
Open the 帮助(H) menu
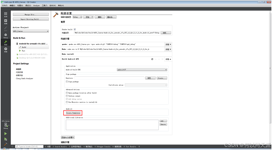(61, 6)
